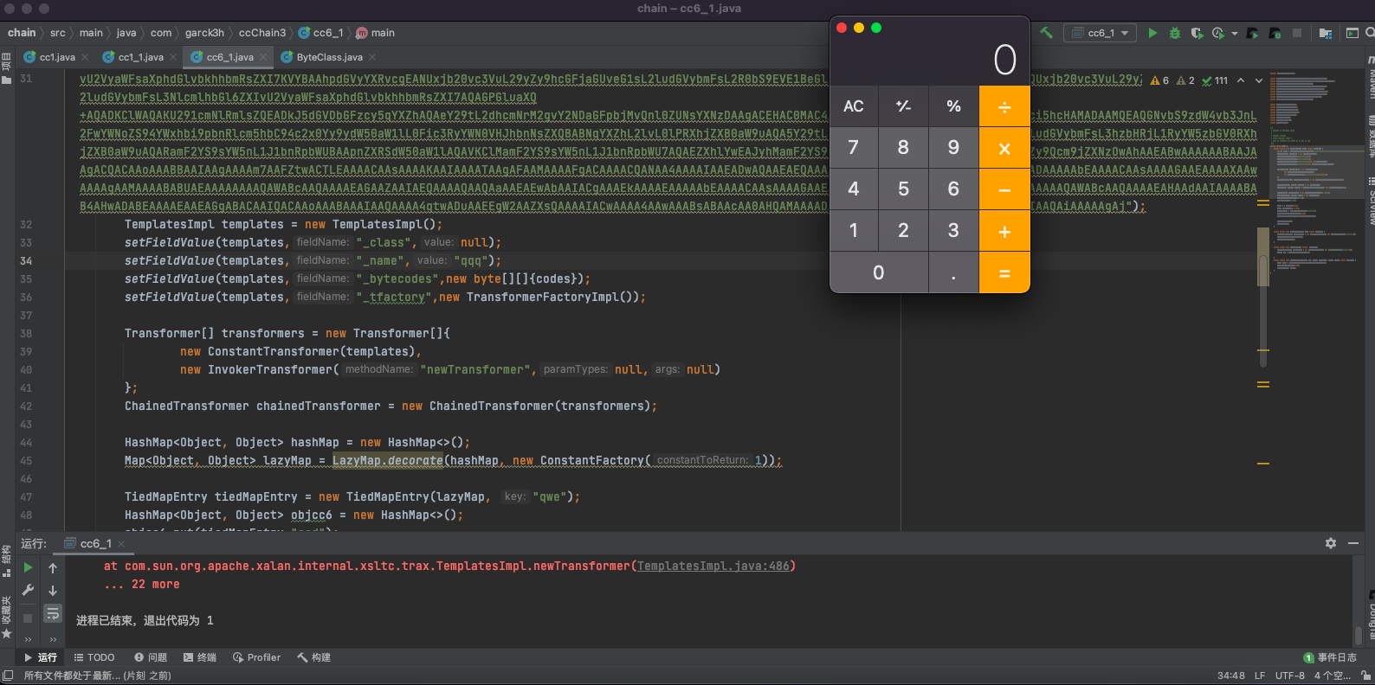Screen dimensions: 1375x685
Task: Toggle the read-only lock icon
Action: pos(1365,675)
